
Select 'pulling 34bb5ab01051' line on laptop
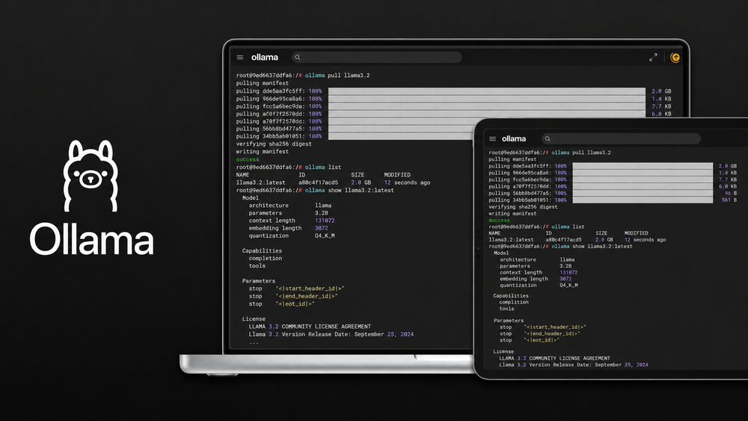tap(278, 136)
